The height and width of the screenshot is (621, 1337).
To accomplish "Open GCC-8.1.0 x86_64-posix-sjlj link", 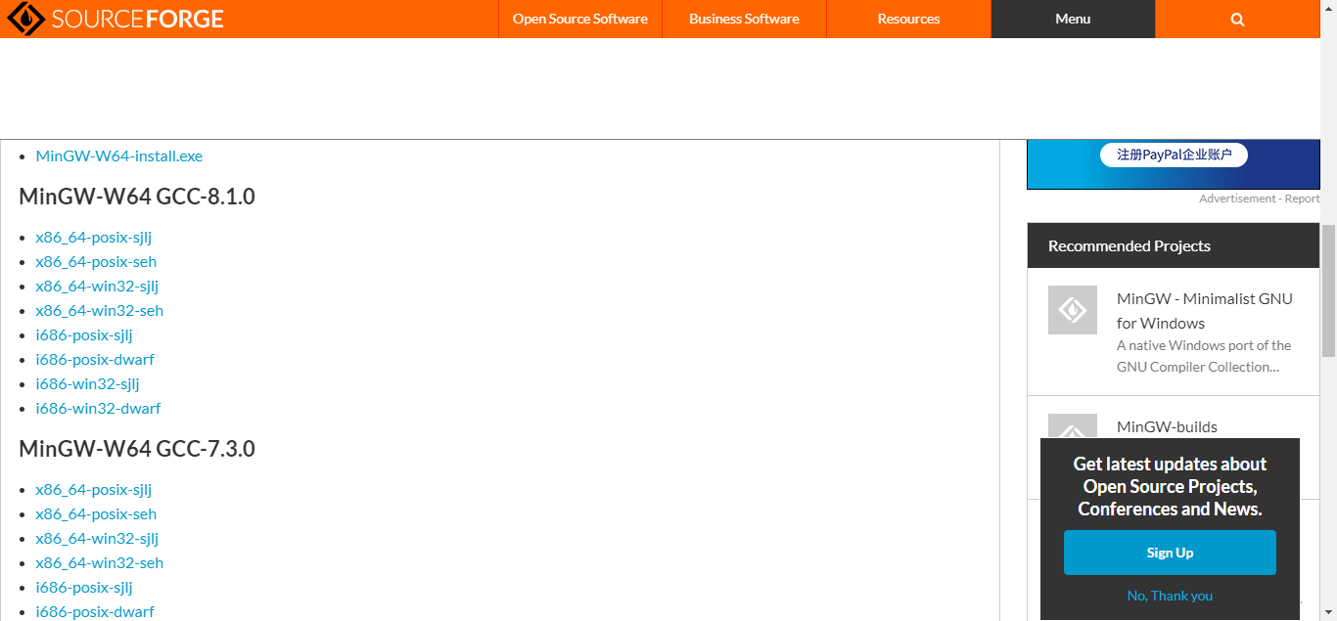I will coord(94,237).
